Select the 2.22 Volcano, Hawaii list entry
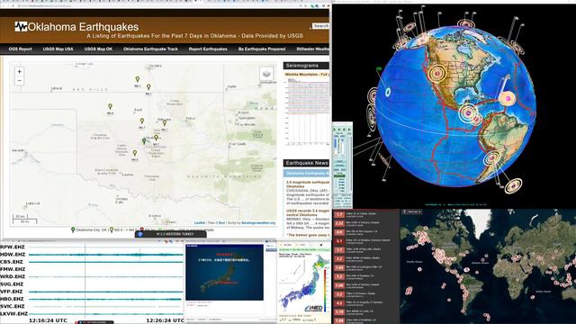The width and height of the screenshot is (576, 324). (x=366, y=223)
